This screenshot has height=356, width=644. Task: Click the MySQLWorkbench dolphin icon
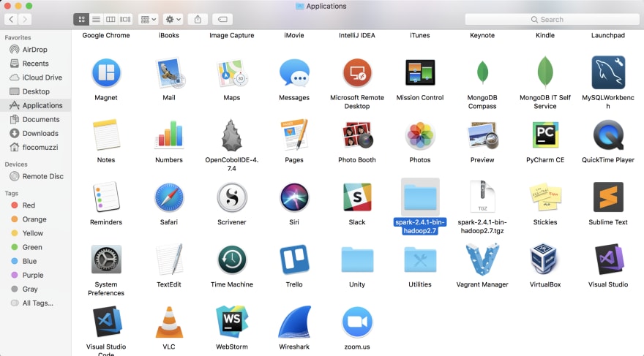[608, 72]
